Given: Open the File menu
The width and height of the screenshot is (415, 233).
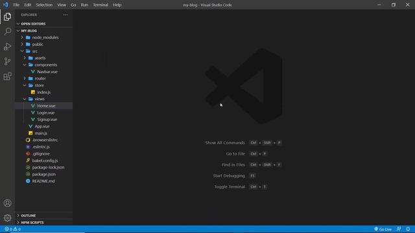Looking at the screenshot, I should click(x=16, y=5).
